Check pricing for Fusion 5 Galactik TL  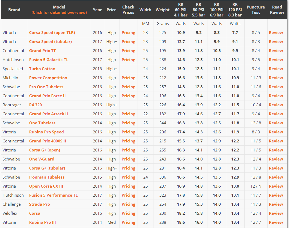[x=129, y=60]
